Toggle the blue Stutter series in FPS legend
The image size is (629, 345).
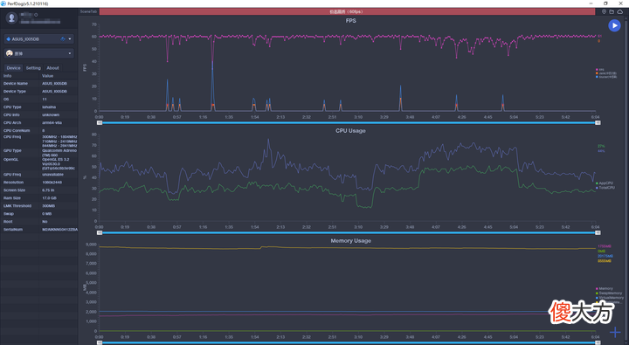pos(605,77)
